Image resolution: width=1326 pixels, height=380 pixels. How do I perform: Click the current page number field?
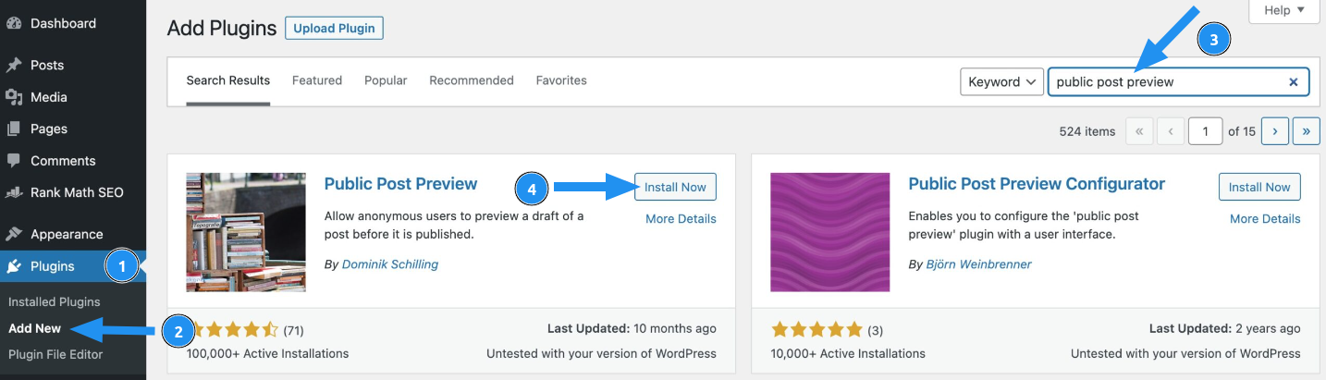click(1205, 131)
